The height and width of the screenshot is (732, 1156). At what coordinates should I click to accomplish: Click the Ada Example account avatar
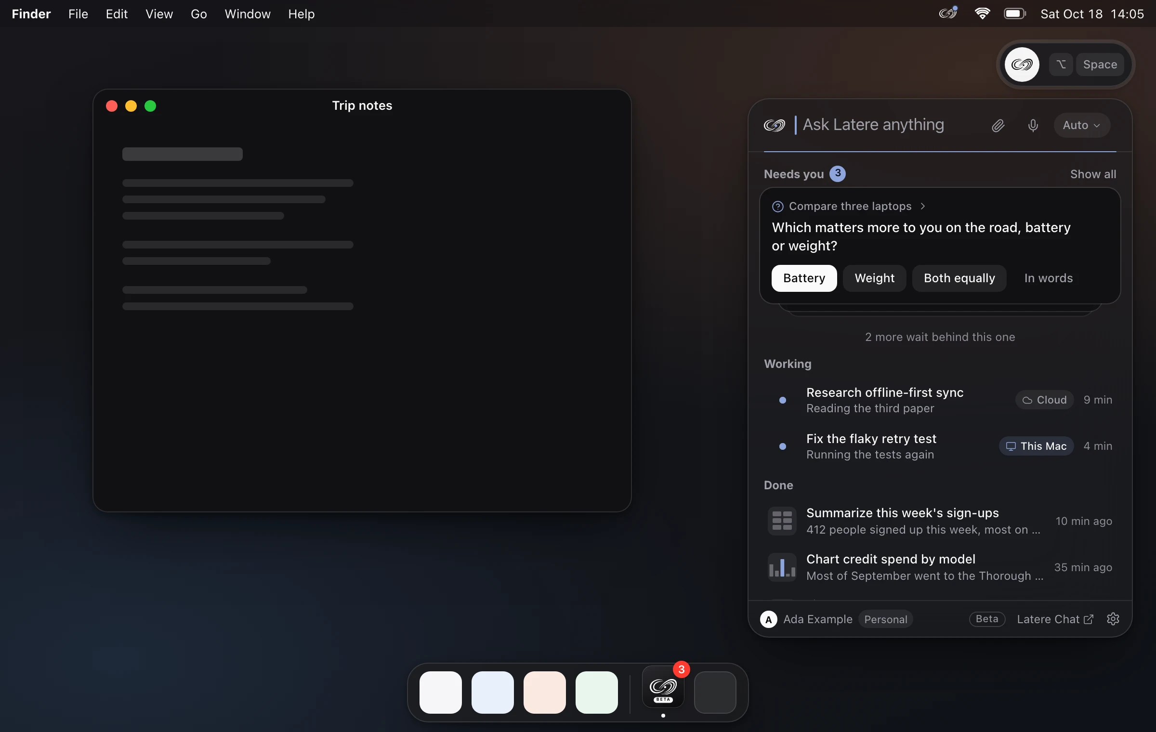(769, 619)
